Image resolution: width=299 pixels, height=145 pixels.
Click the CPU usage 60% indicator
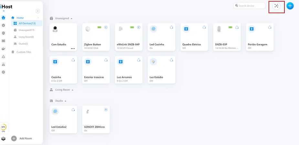[x=4, y=127]
